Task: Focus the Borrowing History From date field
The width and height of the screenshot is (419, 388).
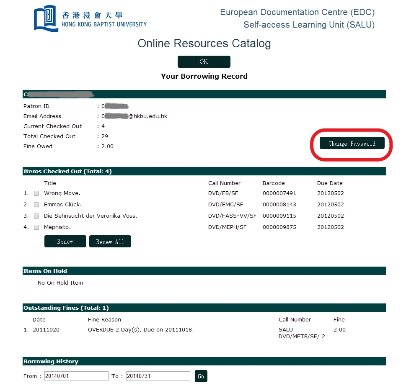Action: [x=76, y=376]
